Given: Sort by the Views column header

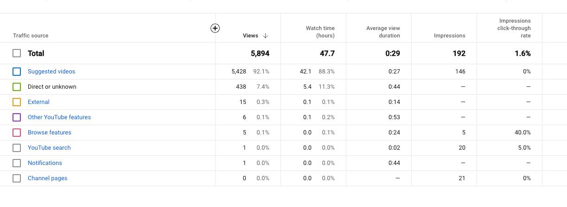Looking at the screenshot, I should [250, 36].
